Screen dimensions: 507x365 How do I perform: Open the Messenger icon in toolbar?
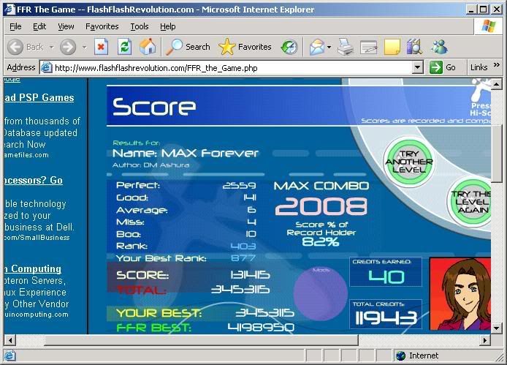pos(439,47)
